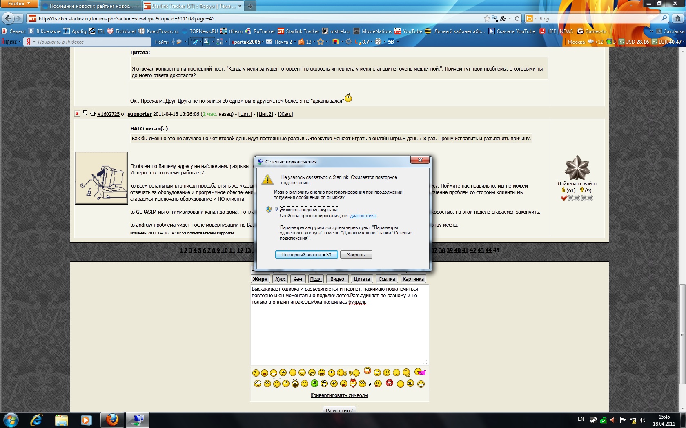
Task: Open Windows Media Player taskbar icon
Action: (86, 420)
